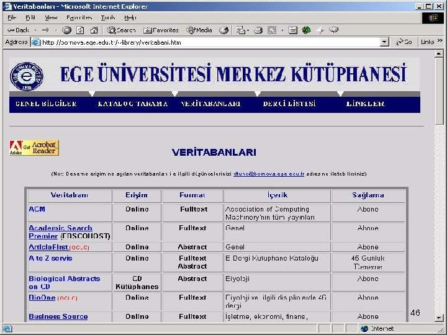
Task: Open the Help menu
Action: point(130,17)
